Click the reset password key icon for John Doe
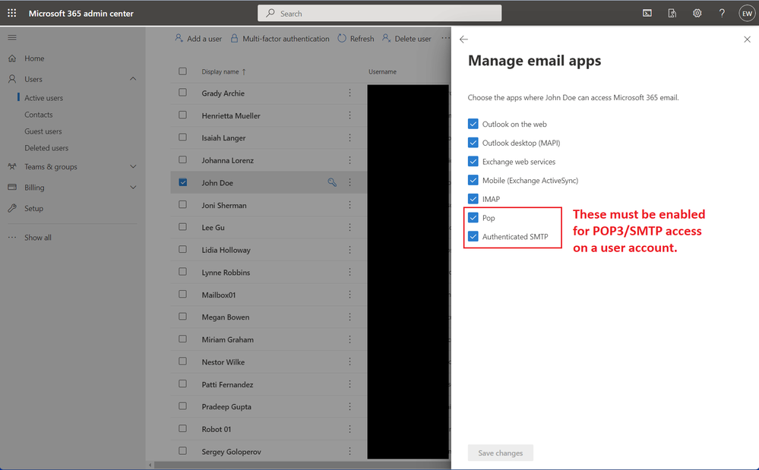 tap(332, 182)
